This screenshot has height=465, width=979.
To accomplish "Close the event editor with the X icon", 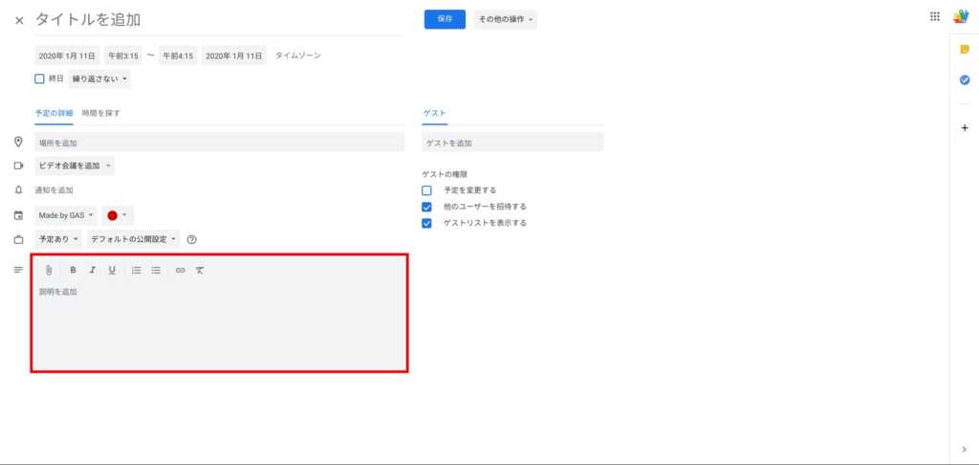I will click(x=19, y=20).
